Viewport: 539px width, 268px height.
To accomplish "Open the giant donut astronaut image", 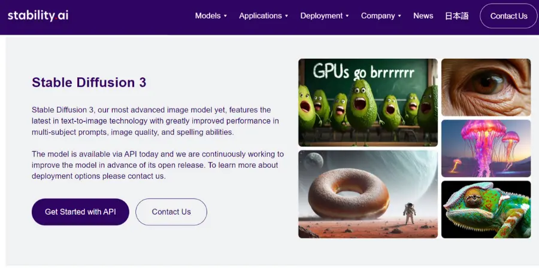I will 368,194.
